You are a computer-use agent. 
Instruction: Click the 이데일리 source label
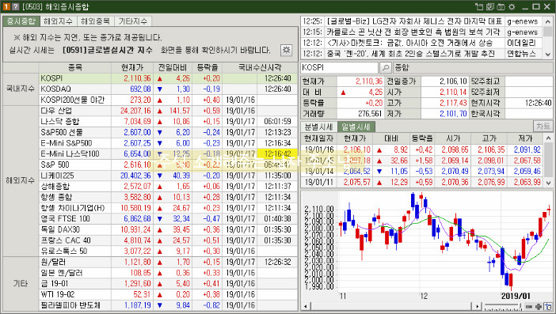(x=522, y=43)
